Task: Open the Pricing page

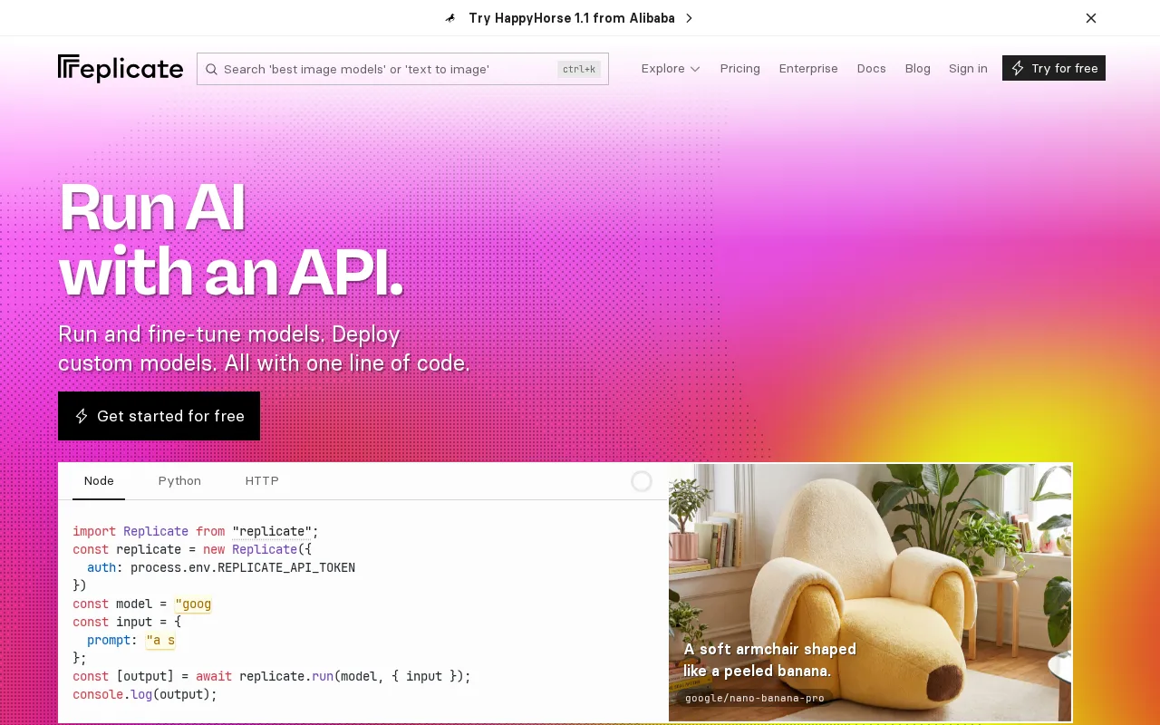Action: click(740, 68)
